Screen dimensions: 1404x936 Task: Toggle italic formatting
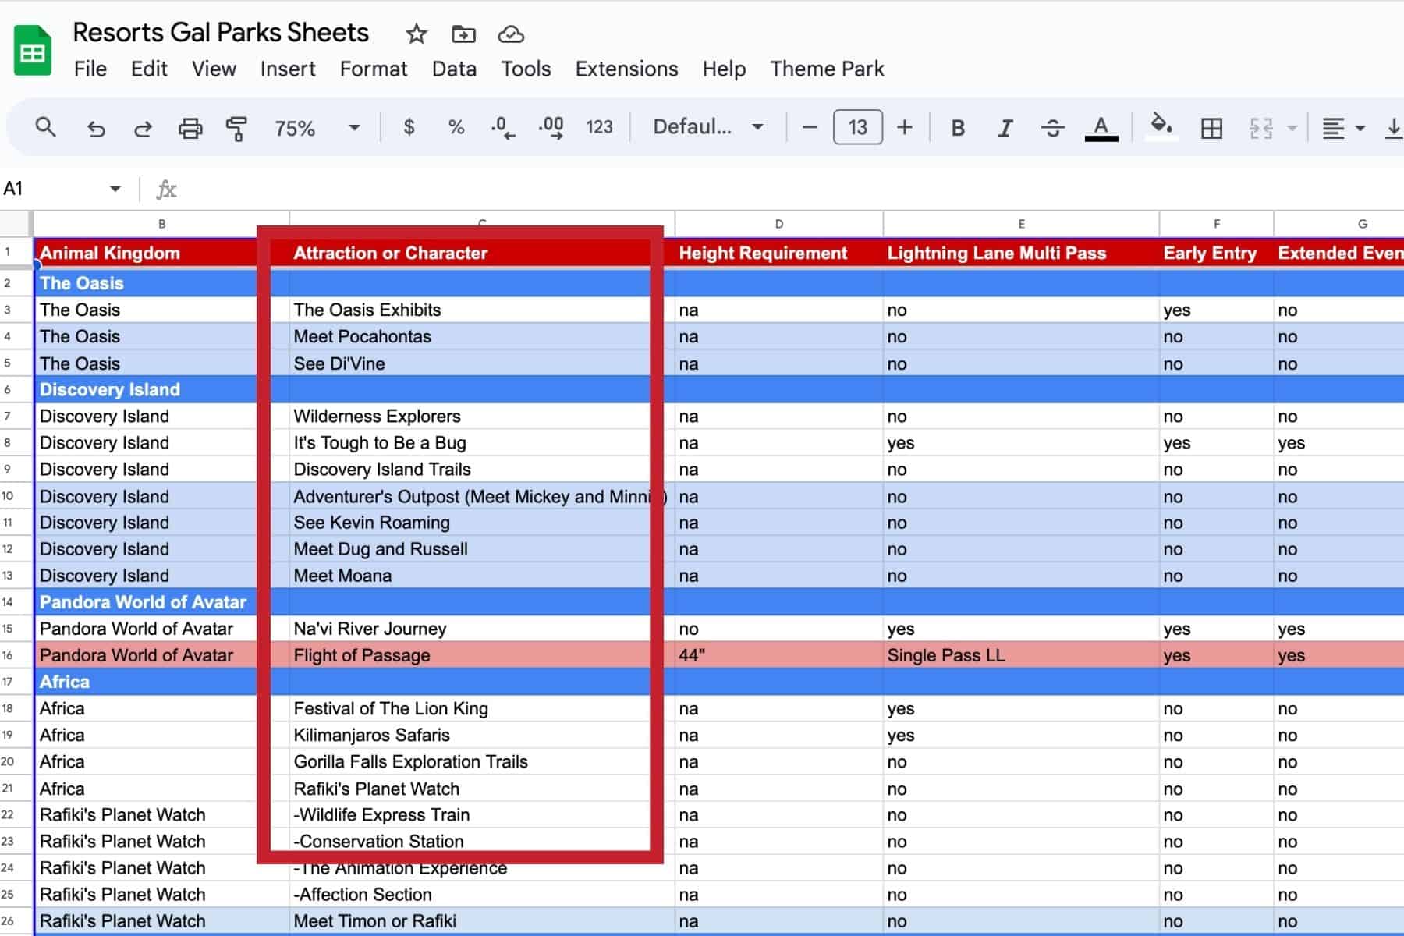1005,128
